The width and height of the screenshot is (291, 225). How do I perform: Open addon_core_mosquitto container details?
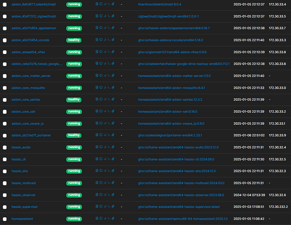click(x=28, y=88)
